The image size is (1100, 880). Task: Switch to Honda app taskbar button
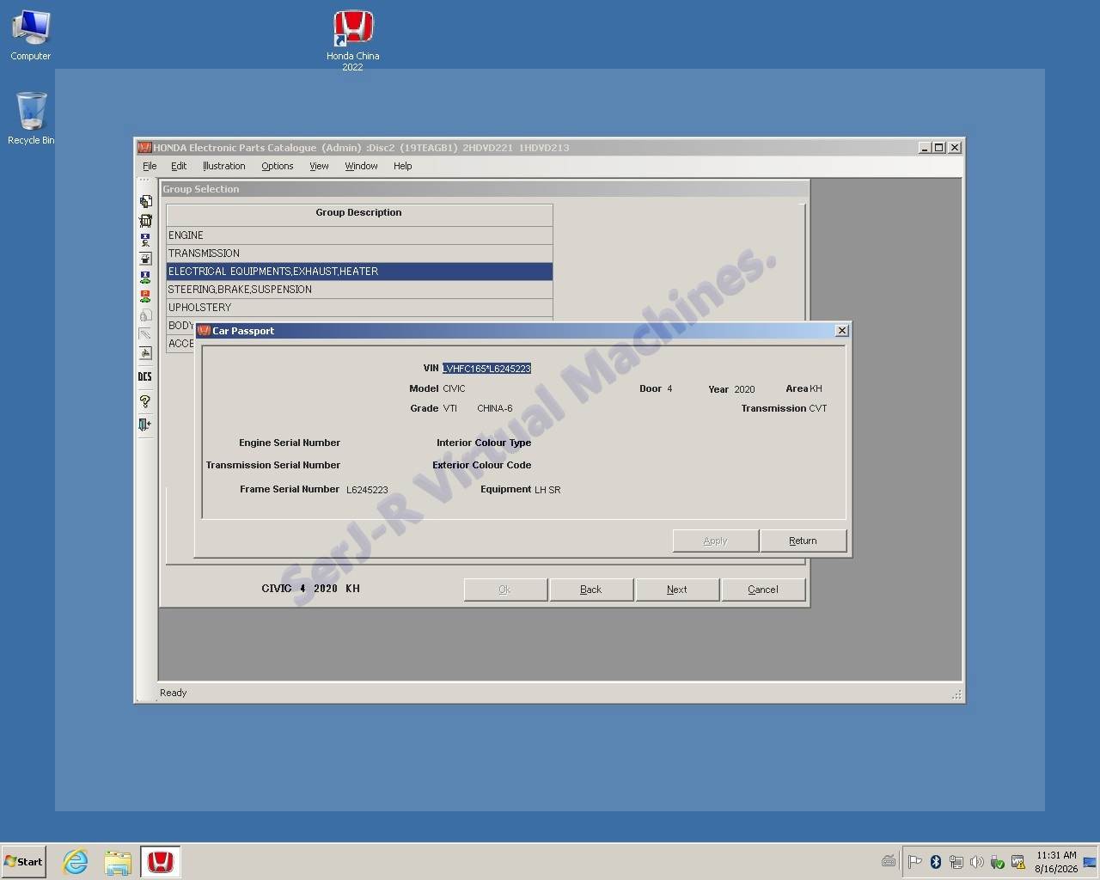point(161,861)
